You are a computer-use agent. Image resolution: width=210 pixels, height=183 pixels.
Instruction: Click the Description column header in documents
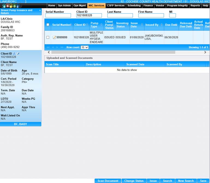105,64
